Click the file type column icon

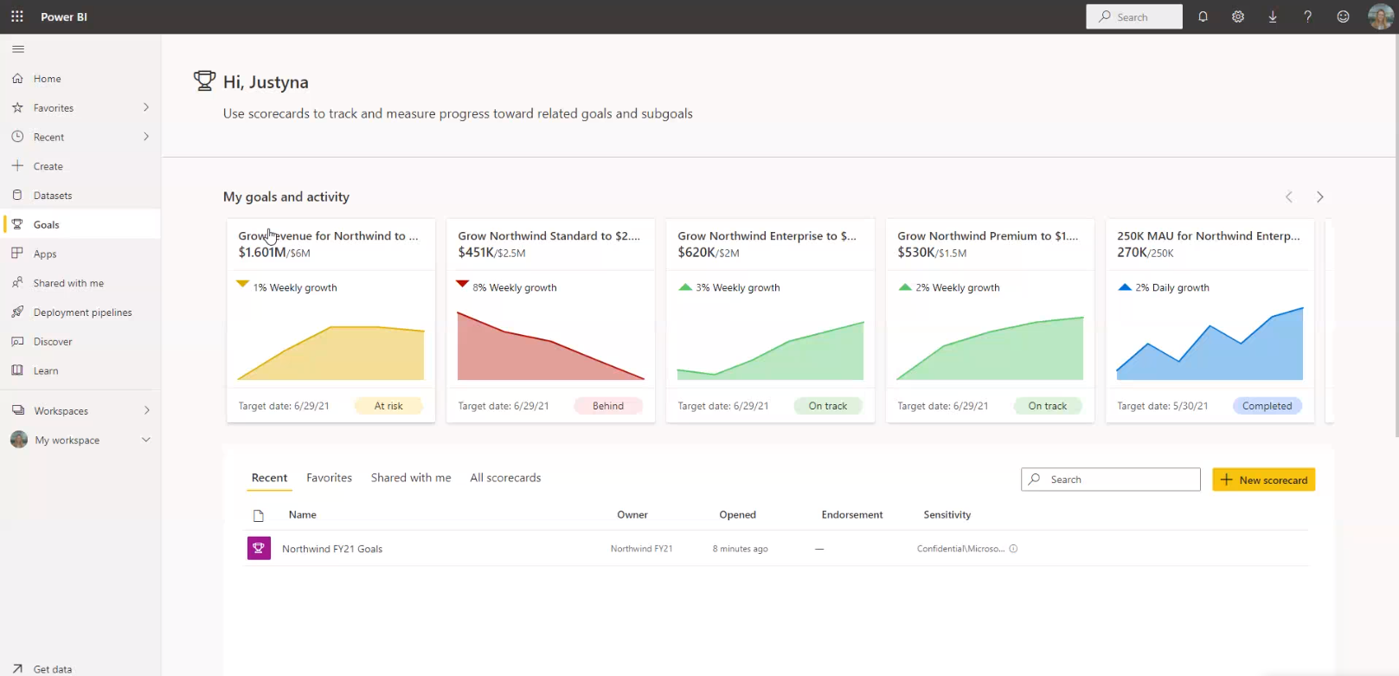coord(258,516)
